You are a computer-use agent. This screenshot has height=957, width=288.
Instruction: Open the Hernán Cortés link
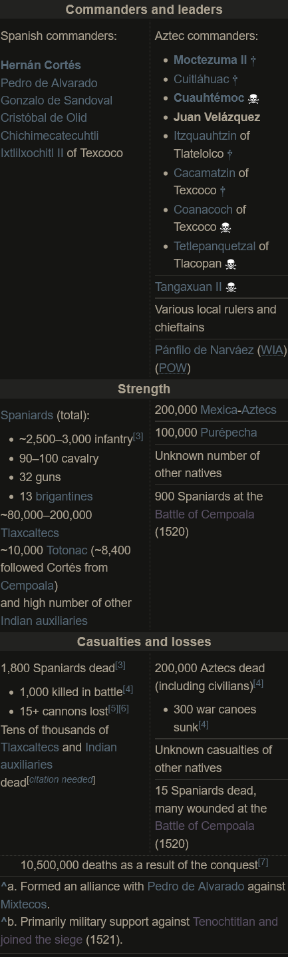(x=41, y=65)
